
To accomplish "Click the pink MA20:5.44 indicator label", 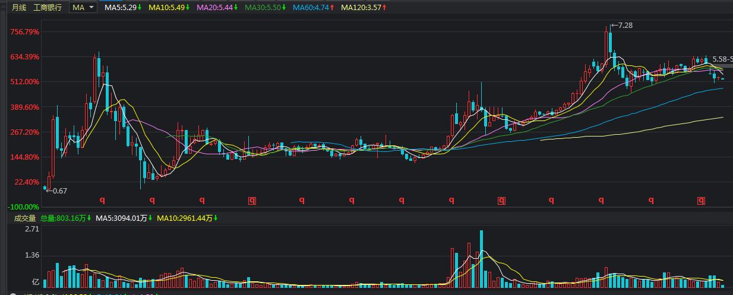I will [x=216, y=7].
